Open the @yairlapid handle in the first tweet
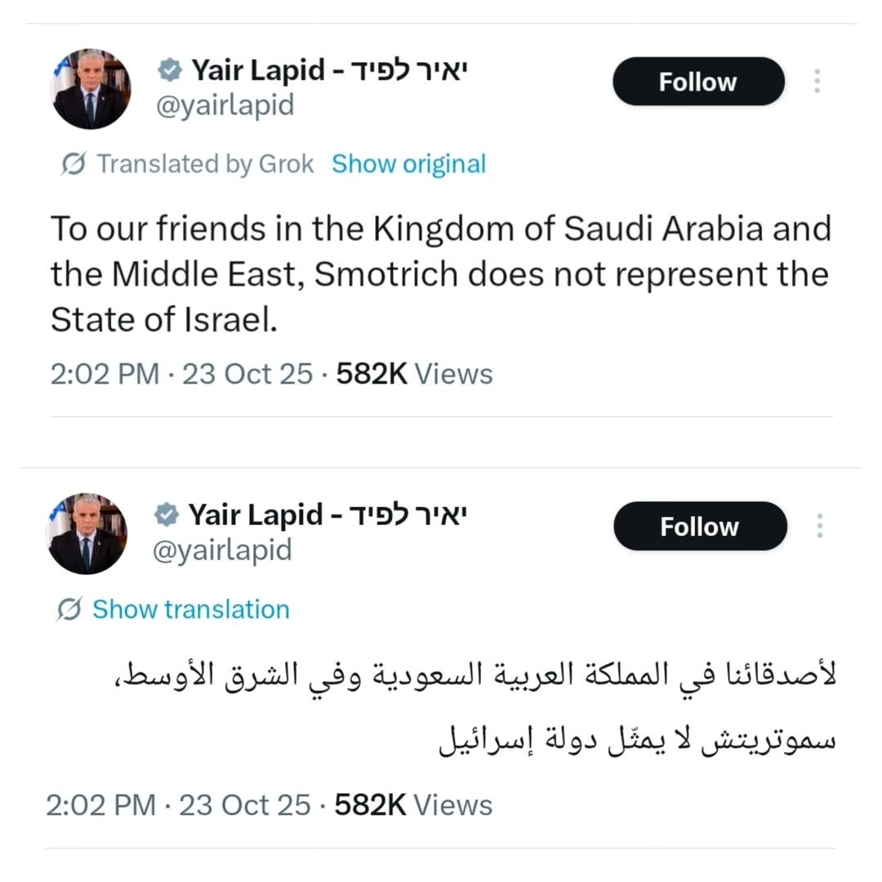882x882 pixels. coord(225,105)
